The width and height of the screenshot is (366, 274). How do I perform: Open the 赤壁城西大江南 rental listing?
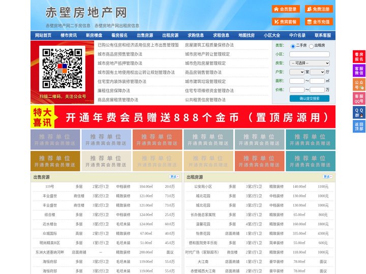[203, 271]
